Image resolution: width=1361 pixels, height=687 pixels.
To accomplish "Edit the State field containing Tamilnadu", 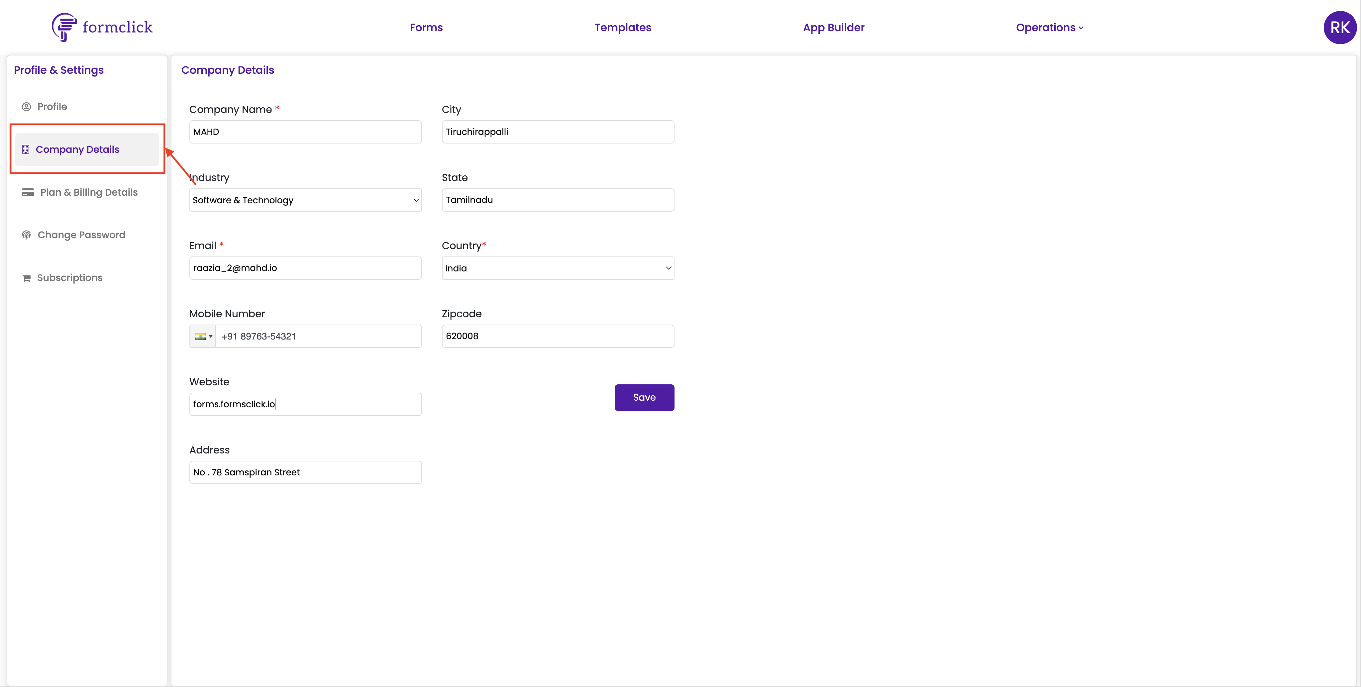I will [558, 200].
